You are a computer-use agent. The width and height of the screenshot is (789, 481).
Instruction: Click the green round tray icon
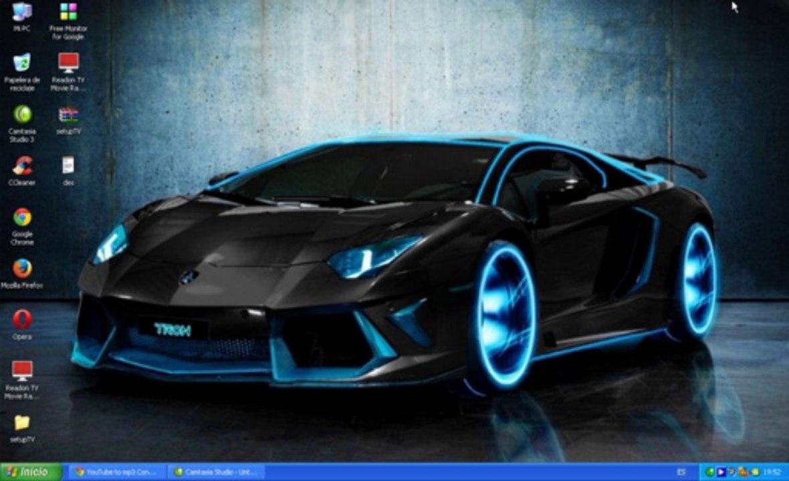(710, 472)
